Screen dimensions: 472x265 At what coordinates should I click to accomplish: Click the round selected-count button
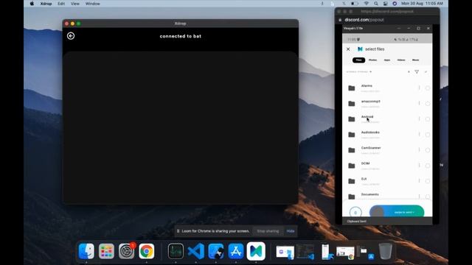(x=355, y=212)
